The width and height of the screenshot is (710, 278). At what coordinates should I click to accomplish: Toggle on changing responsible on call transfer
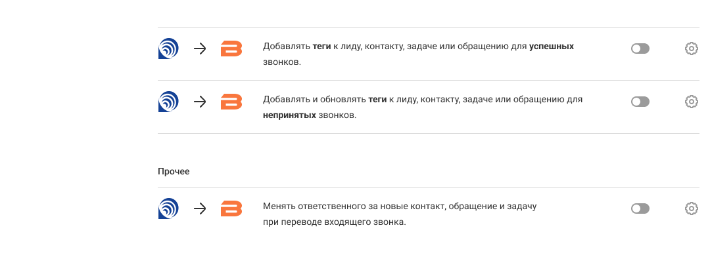tap(640, 208)
